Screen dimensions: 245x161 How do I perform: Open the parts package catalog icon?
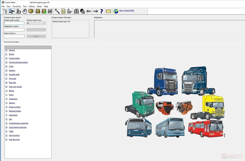[x=31, y=11]
